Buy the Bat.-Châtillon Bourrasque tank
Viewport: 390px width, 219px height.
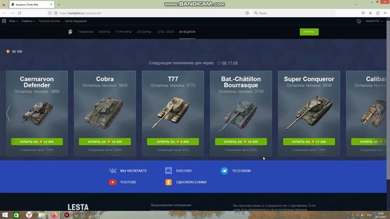pos(241,142)
